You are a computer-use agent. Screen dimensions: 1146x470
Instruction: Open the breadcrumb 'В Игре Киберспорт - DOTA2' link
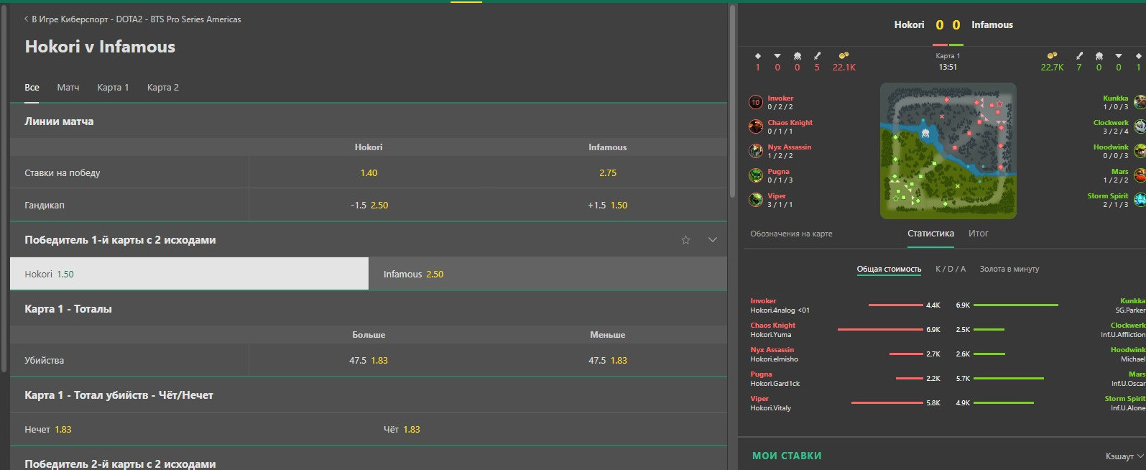[x=136, y=19]
